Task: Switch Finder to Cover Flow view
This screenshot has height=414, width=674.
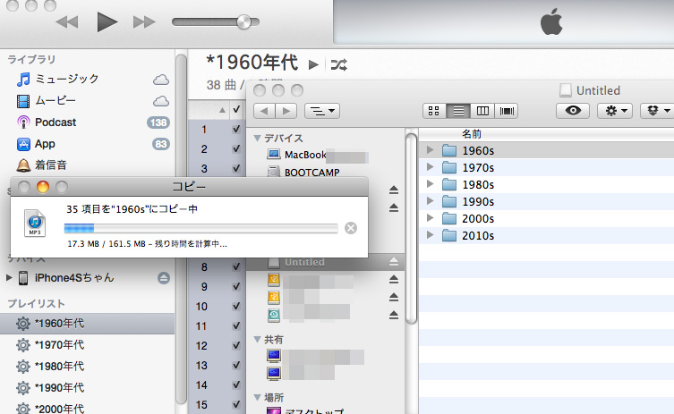Action: pyautogui.click(x=507, y=111)
